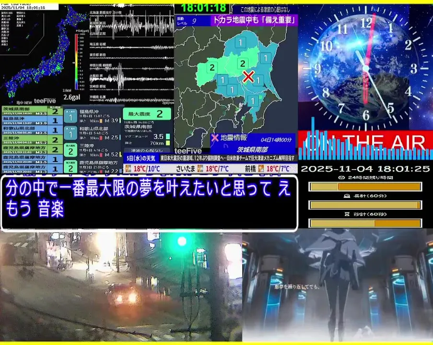
Task: Click the 2025-11-04 18:01:25 date-time readout
Action: click(365, 169)
